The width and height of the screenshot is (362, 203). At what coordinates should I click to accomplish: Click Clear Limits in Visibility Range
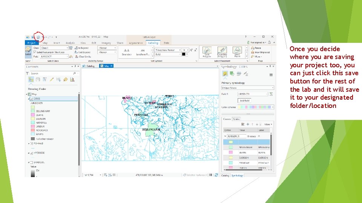(x=83, y=57)
